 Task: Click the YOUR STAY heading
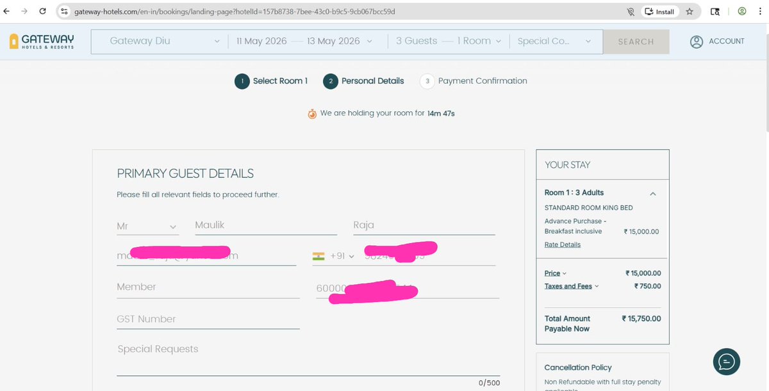click(x=568, y=165)
